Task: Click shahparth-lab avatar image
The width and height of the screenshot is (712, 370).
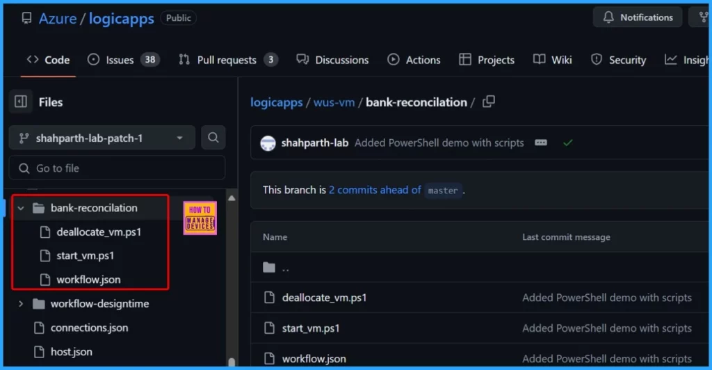Action: [x=268, y=143]
